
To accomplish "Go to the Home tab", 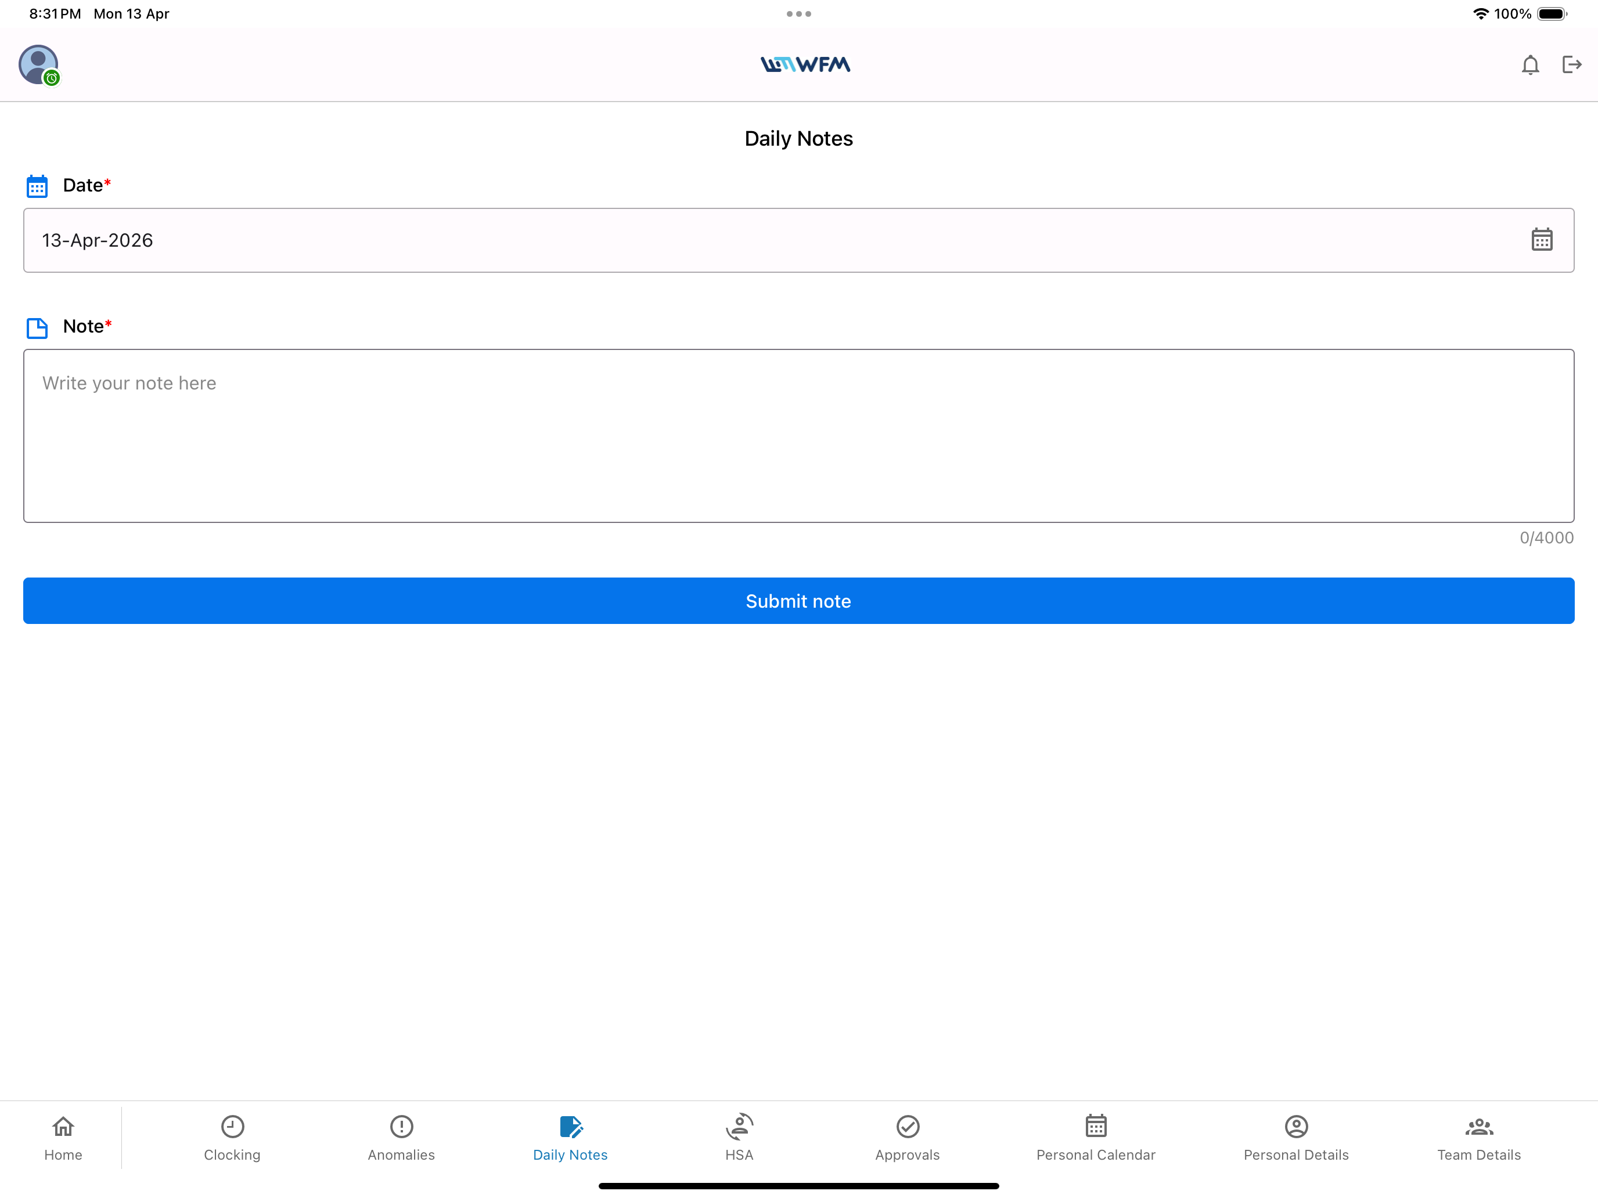I will click(x=63, y=1138).
